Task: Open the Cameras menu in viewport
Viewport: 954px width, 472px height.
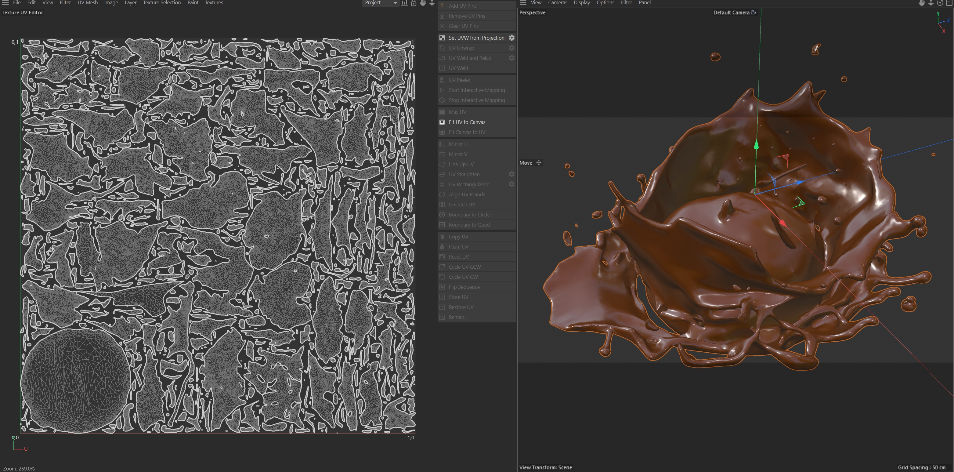Action: 557,2
